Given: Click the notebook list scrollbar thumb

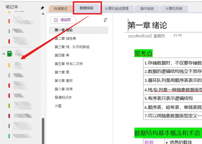Looking at the screenshot, I should pos(43,131).
